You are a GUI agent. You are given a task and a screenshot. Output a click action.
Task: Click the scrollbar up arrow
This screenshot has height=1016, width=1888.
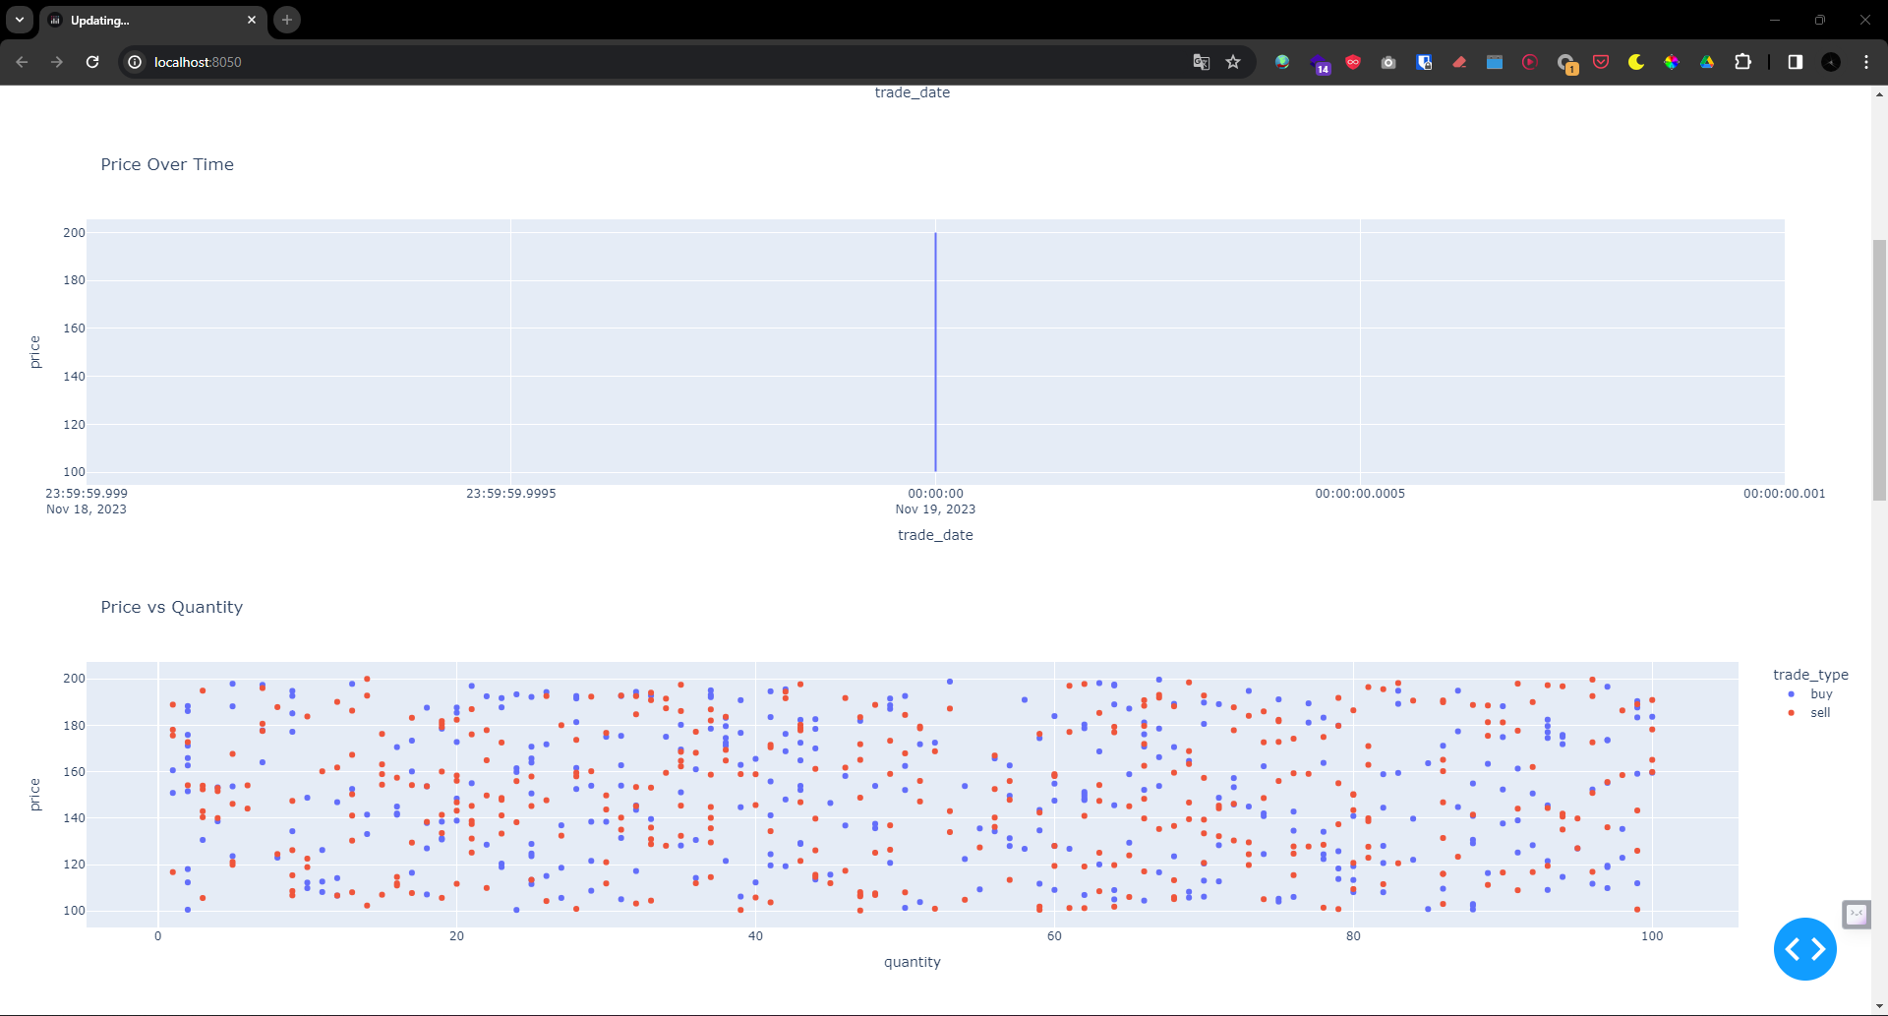coord(1879,94)
